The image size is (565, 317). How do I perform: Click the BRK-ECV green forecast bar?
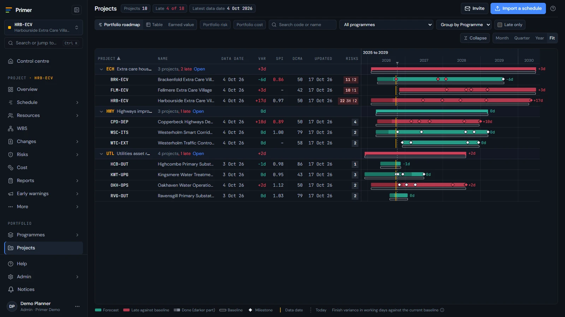click(x=440, y=79)
